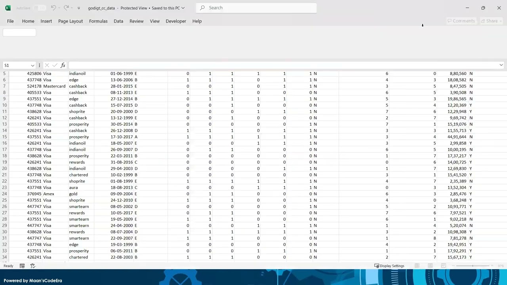507x285 pixels.
Task: Open the Developer tab
Action: point(176,21)
